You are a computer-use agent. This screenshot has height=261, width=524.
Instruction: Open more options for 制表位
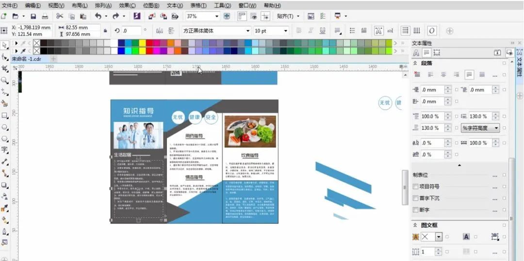tap(495, 175)
